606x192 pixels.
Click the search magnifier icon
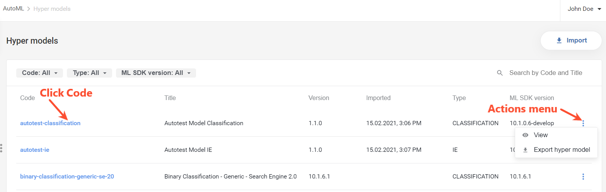click(x=500, y=73)
